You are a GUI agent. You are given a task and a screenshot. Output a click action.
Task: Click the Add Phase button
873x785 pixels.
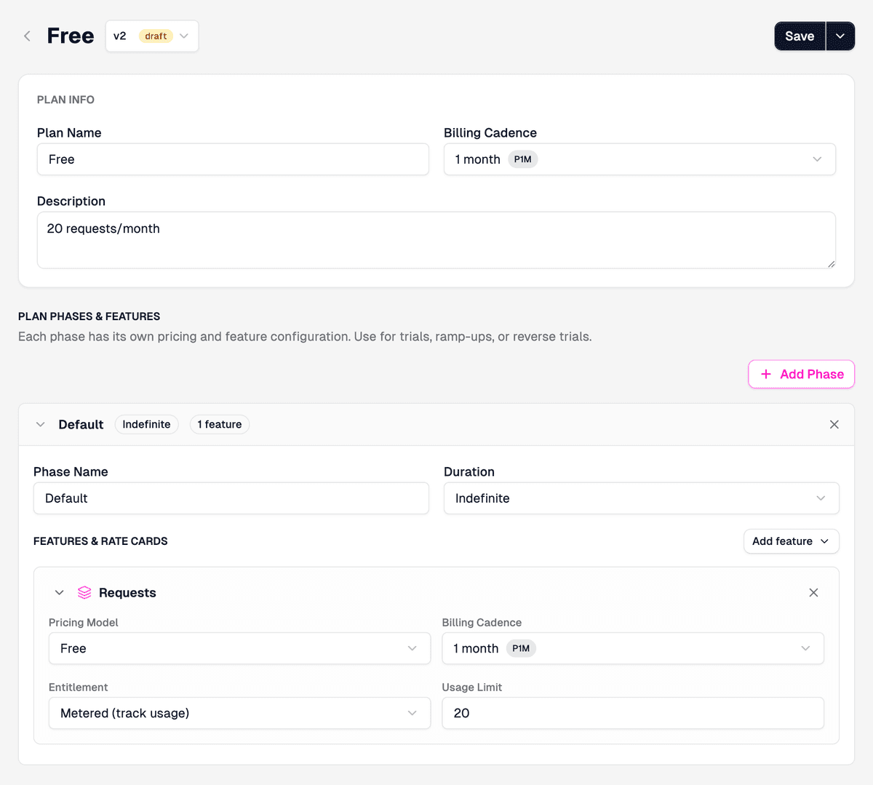coord(801,374)
